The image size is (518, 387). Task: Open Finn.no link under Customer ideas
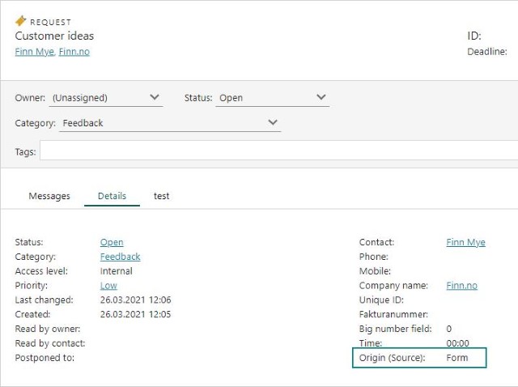[74, 52]
